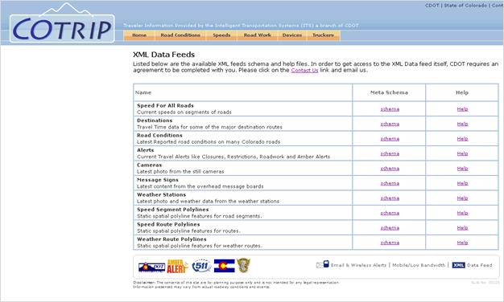Image resolution: width=504 pixels, height=302 pixels.
Task: Open Help for Destinations feed
Action: [462, 124]
